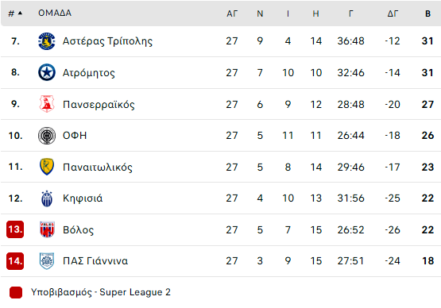
Task: Open the Αστέρας Τρίπολης team logo
Action: click(47, 41)
